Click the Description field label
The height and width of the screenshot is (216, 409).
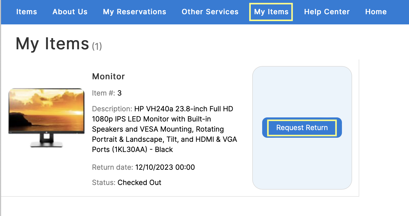111,109
